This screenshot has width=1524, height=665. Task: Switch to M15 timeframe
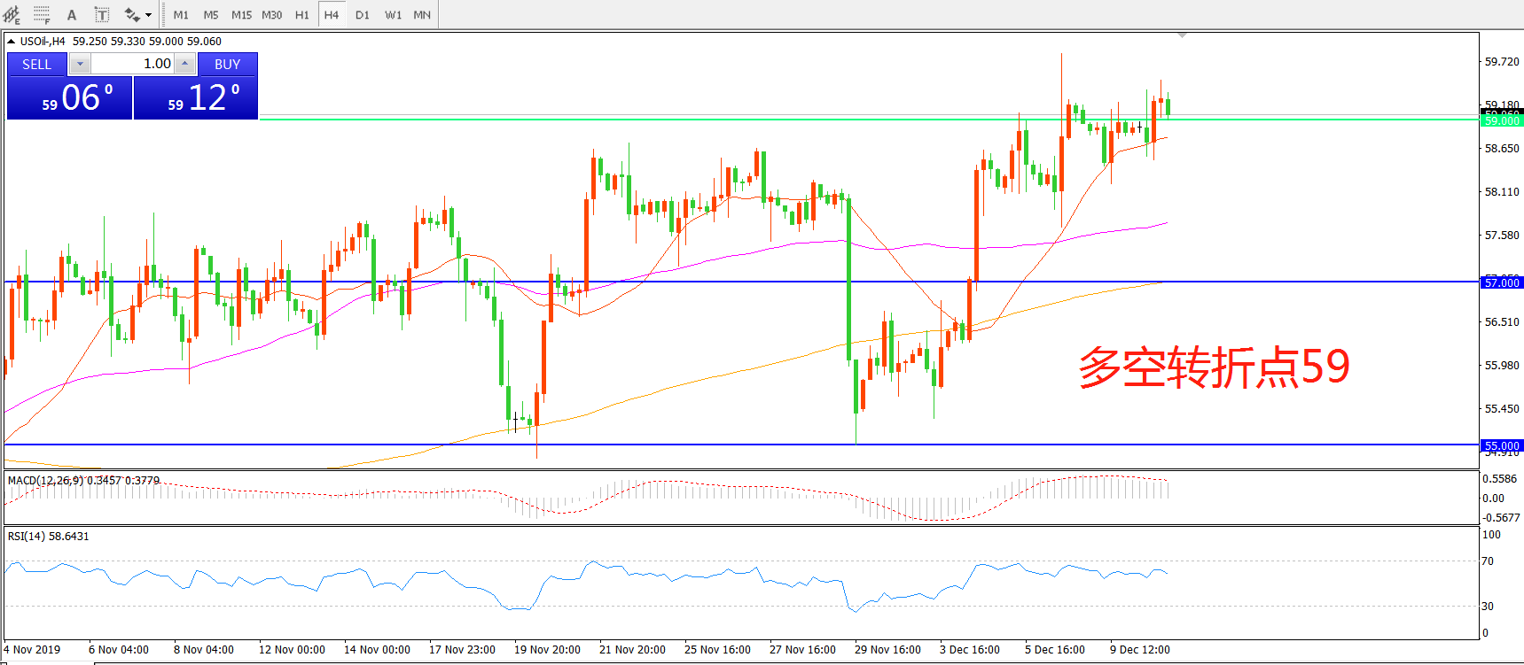(x=241, y=15)
